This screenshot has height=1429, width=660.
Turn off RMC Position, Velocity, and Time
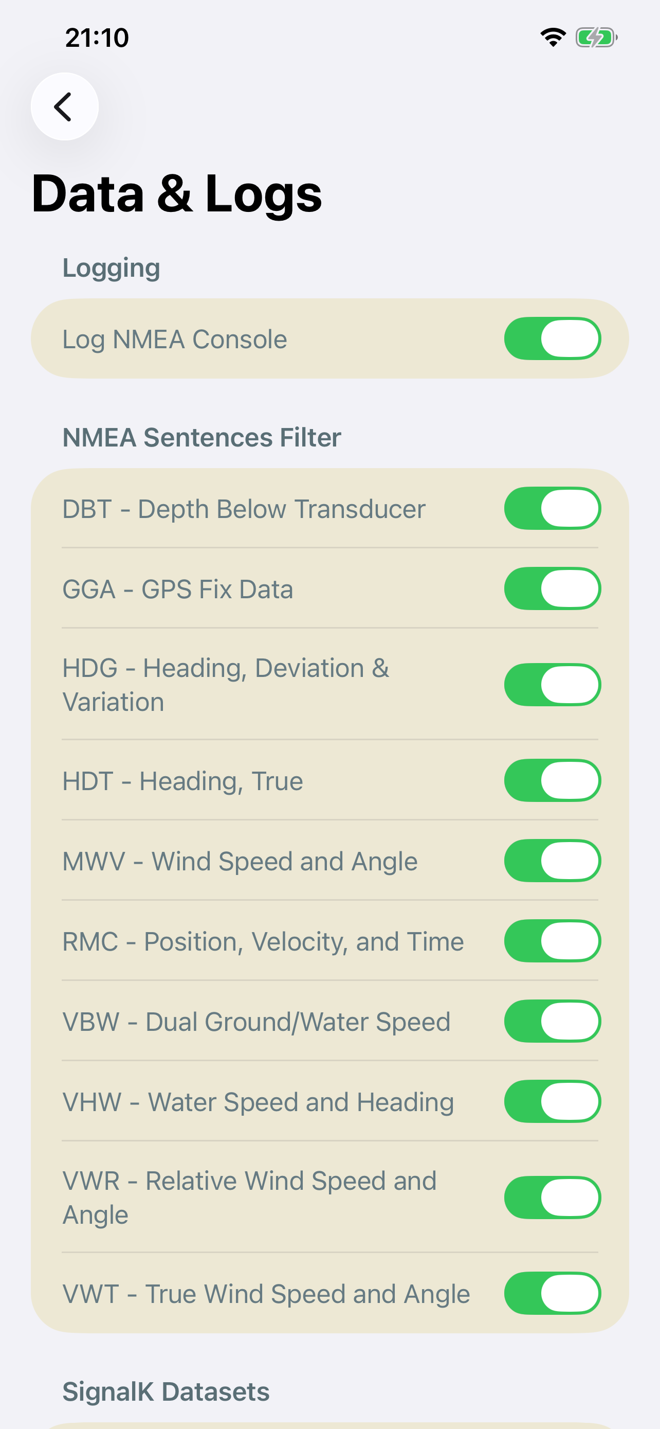click(x=552, y=941)
